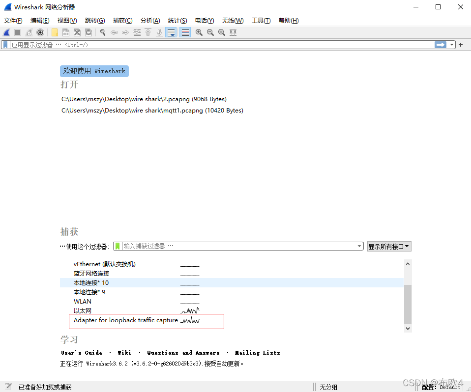471x392 pixels.
Task: Click interface list scroll up arrow
Action: (408, 264)
